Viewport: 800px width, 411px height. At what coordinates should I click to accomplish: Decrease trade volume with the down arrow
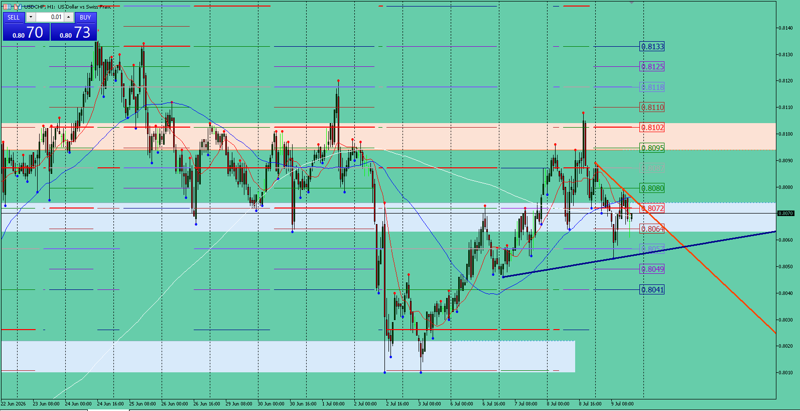coord(31,17)
